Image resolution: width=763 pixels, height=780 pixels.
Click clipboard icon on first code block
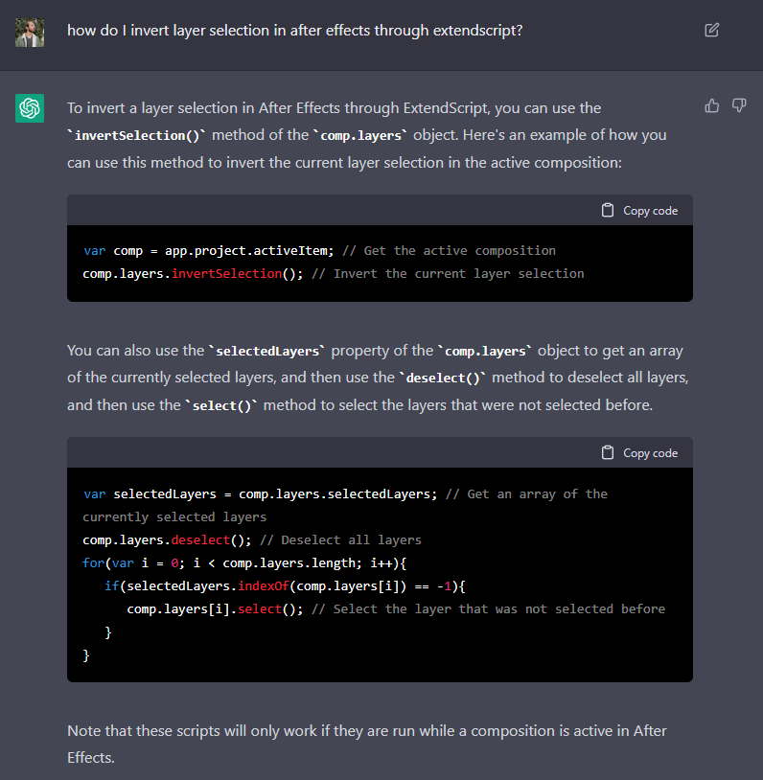tap(608, 211)
